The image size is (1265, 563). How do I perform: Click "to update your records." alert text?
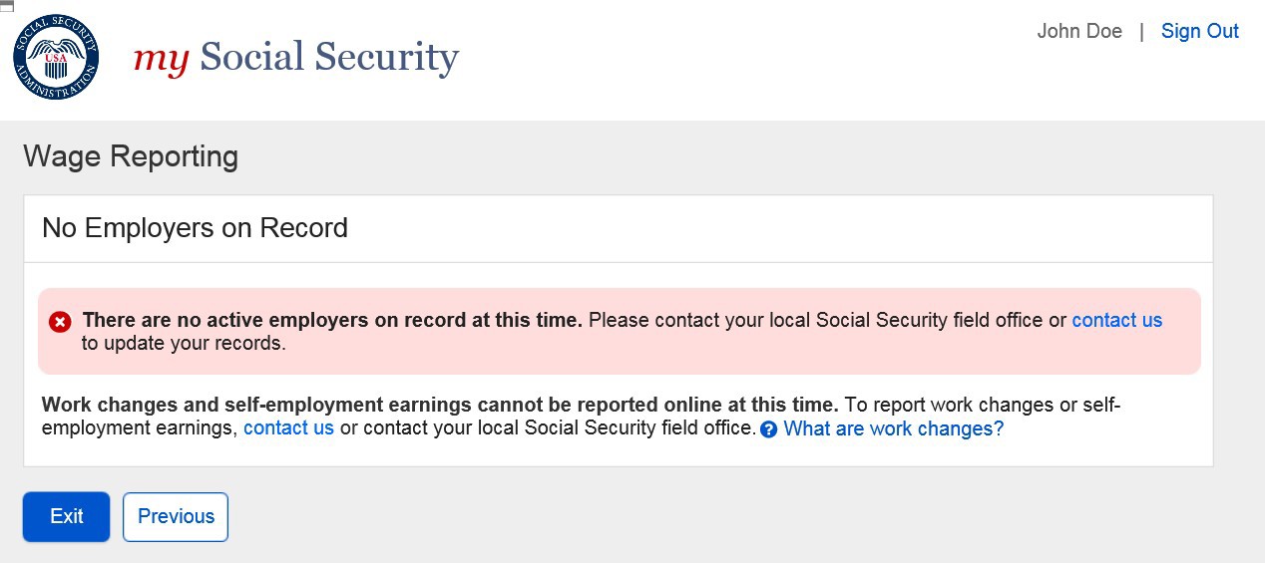tap(184, 344)
